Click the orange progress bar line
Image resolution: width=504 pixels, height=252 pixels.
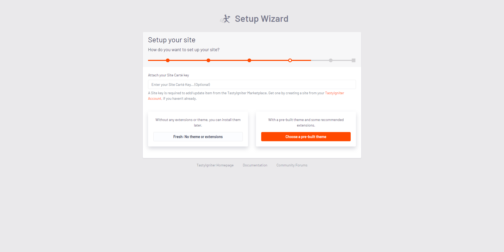coord(229,60)
